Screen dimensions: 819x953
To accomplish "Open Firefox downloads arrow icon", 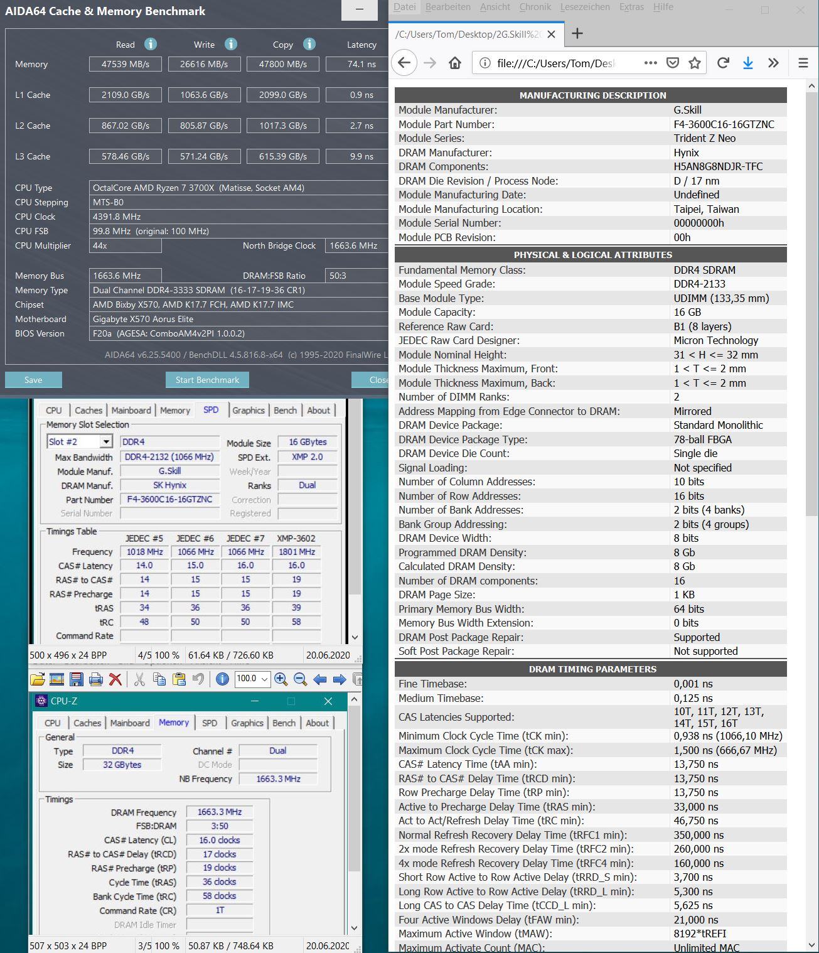I will (x=747, y=63).
